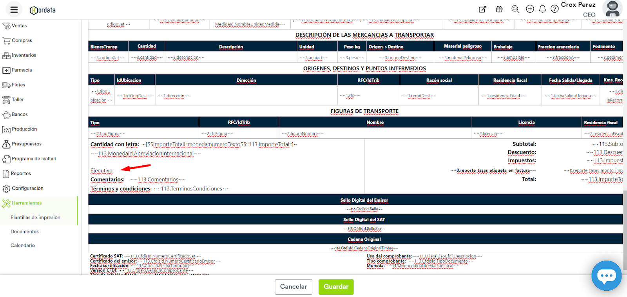
Task: Select Plantillas de impresión submenu
Action: (35, 217)
